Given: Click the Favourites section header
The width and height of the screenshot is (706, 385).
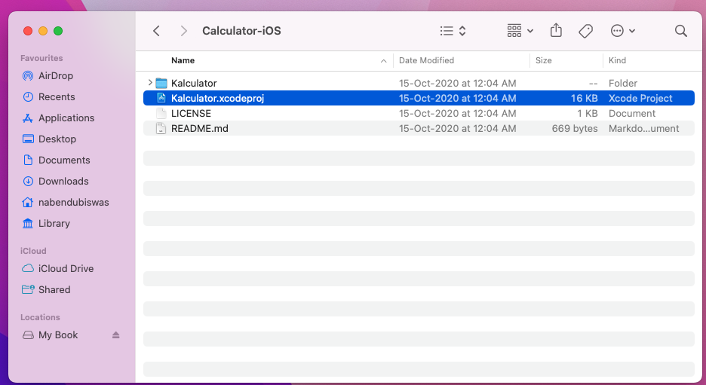Looking at the screenshot, I should (x=41, y=58).
